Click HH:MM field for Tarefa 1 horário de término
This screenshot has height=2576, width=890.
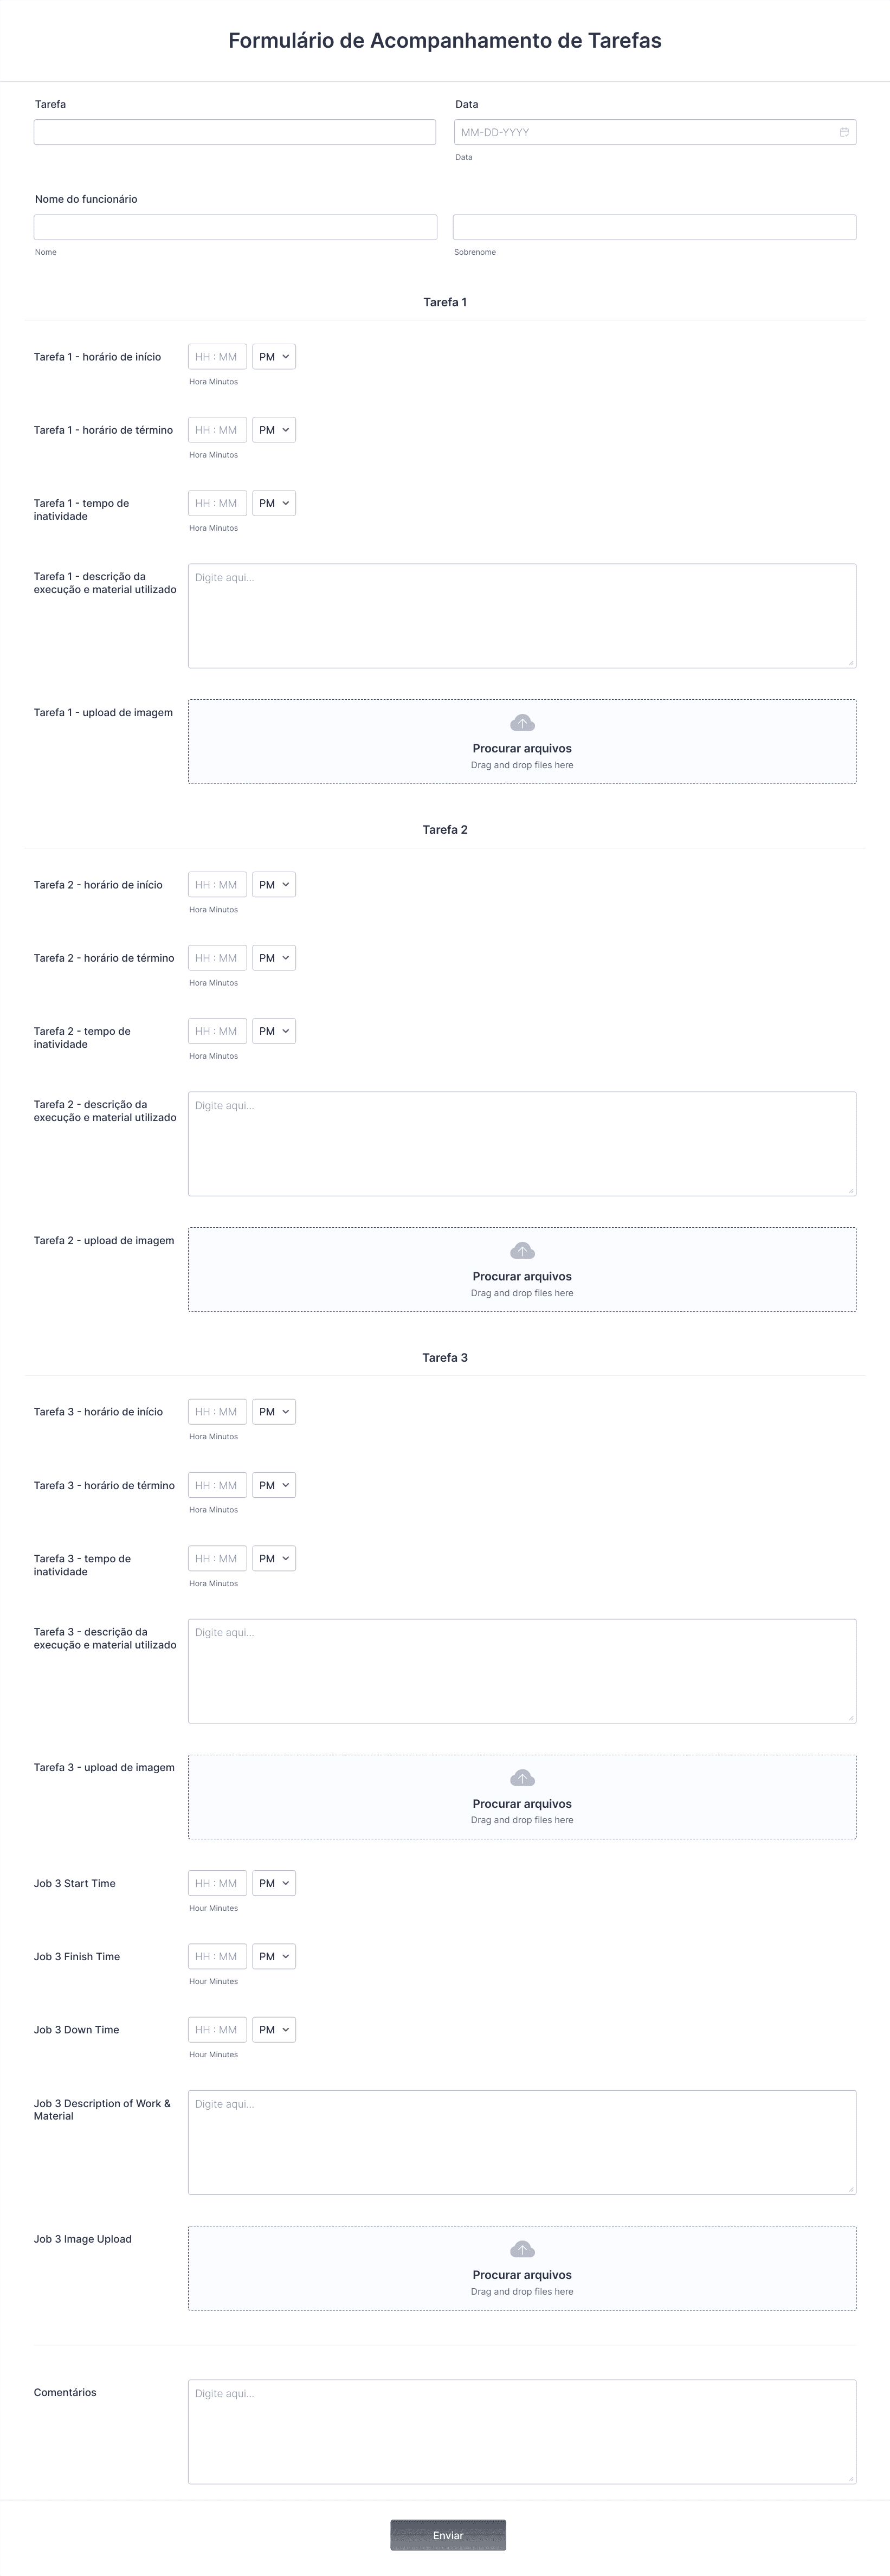click(x=217, y=430)
